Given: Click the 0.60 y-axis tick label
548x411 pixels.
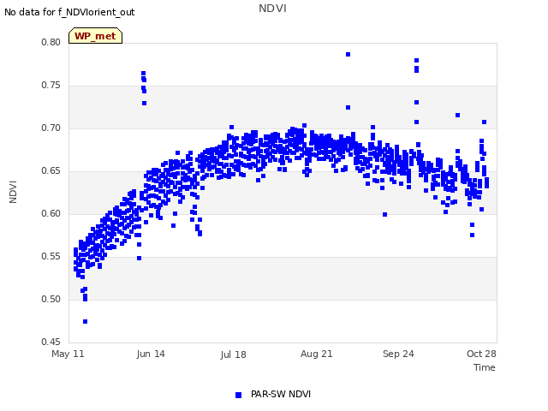Looking at the screenshot, I should click(51, 213).
